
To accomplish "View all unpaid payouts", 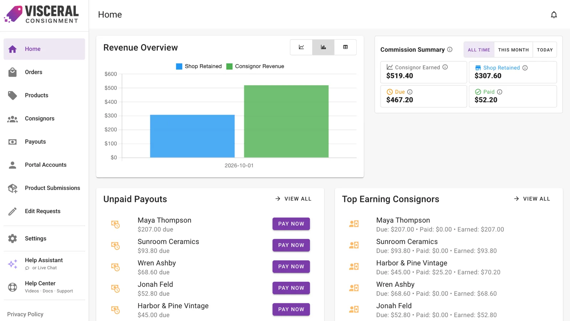I will 293,199.
